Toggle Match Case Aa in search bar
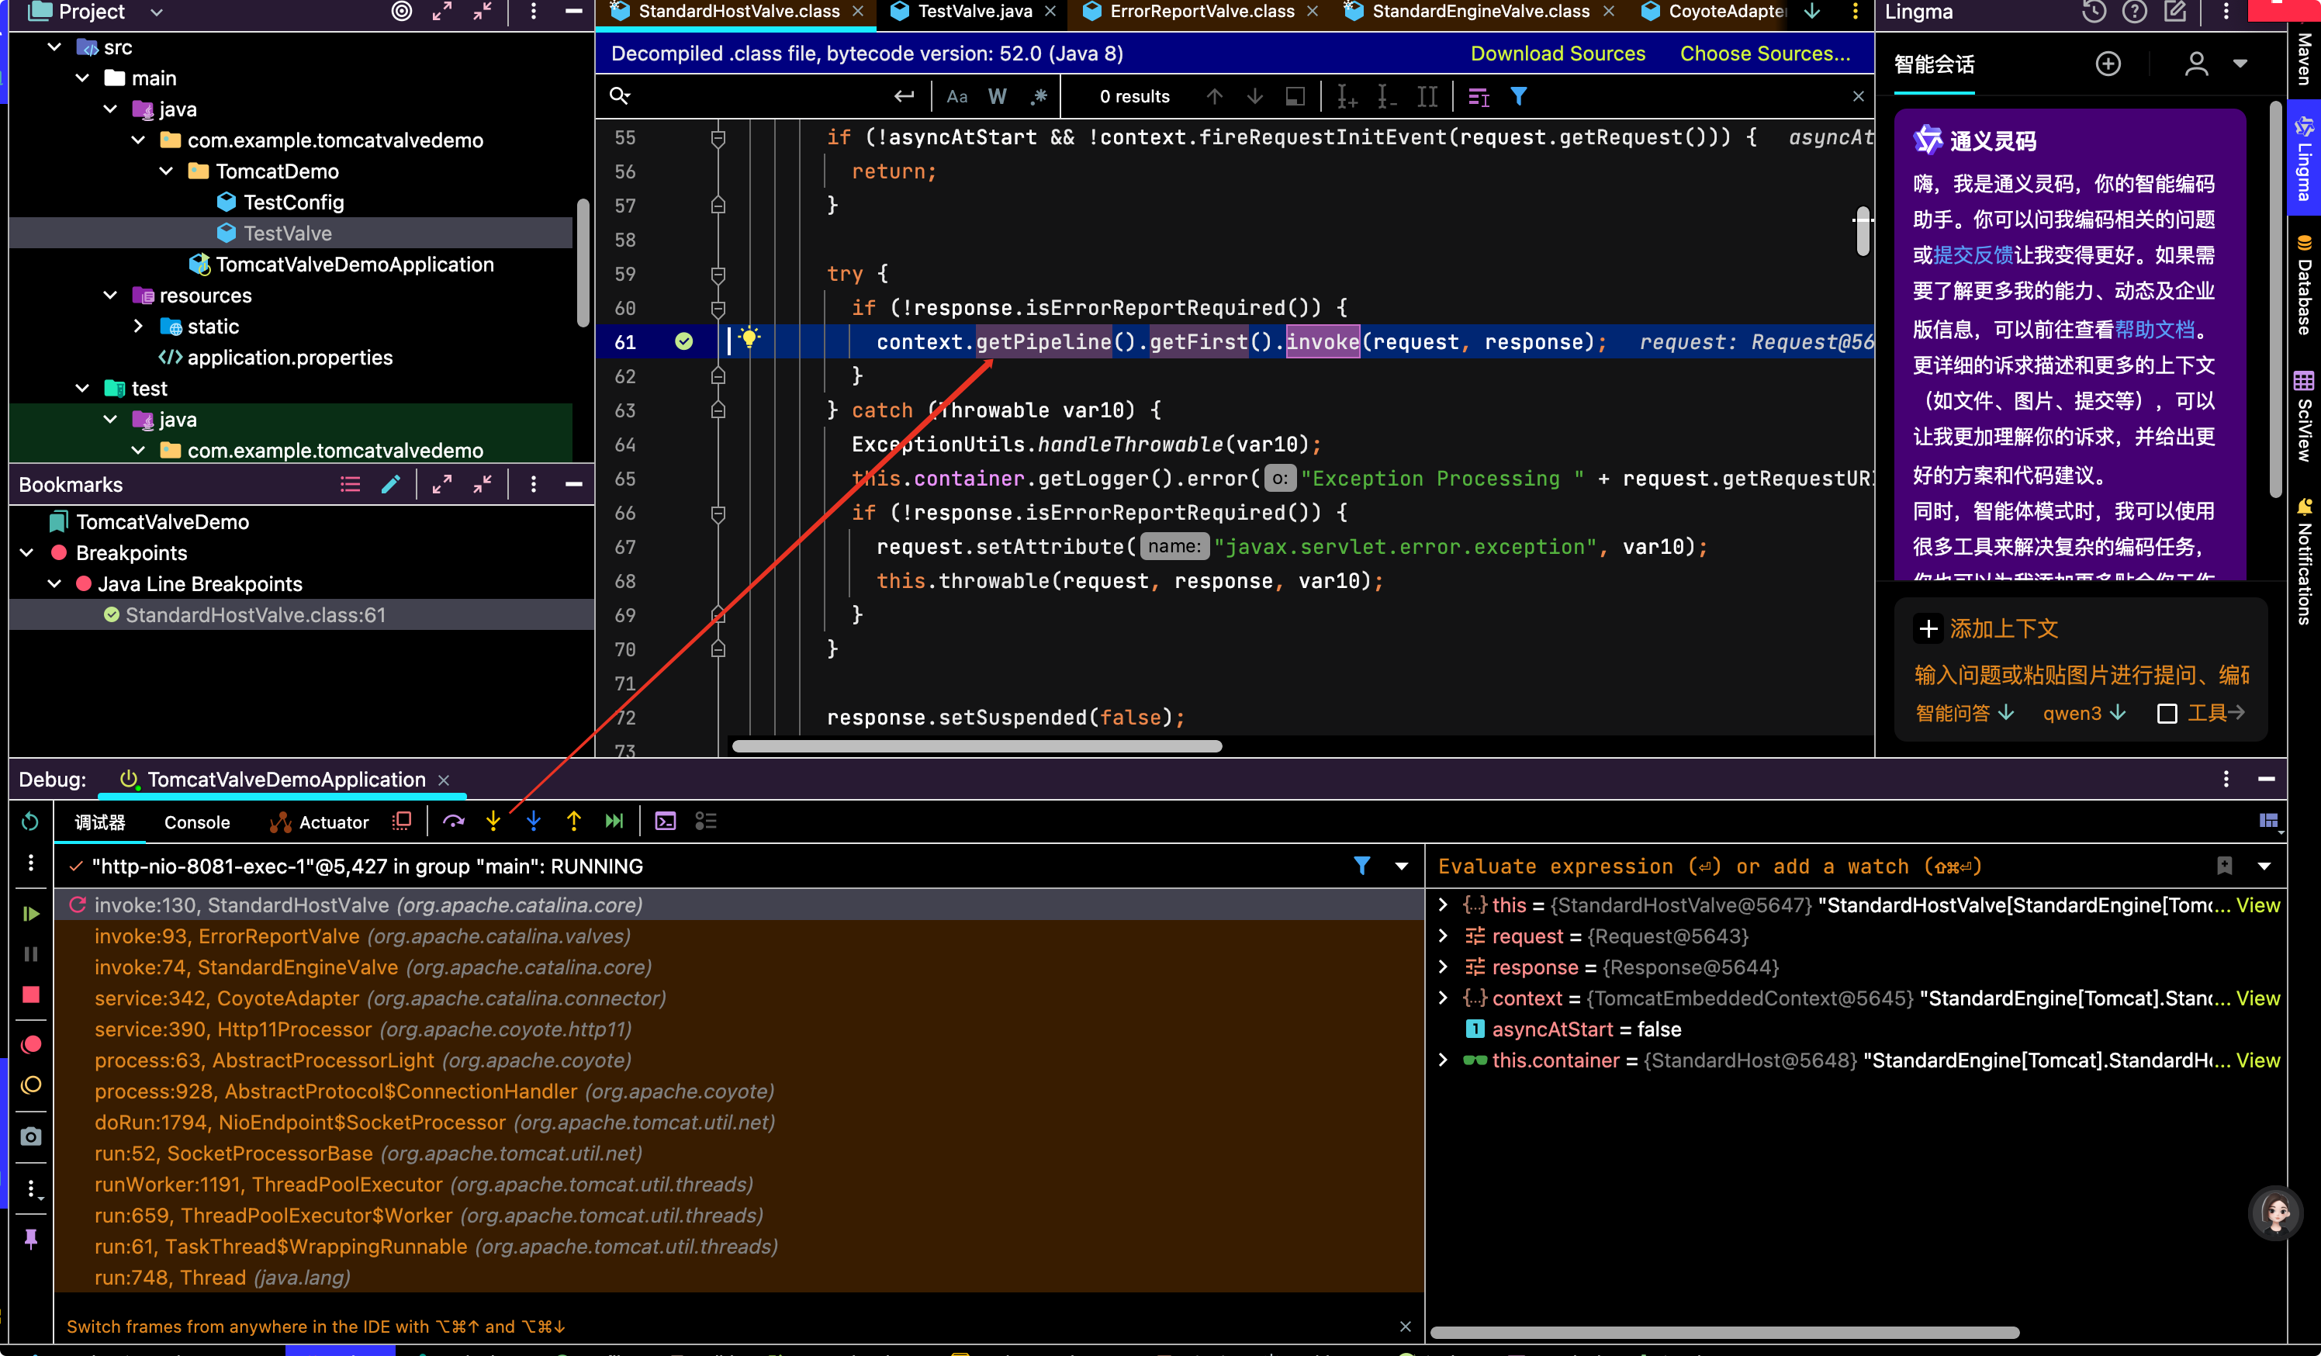 957,97
